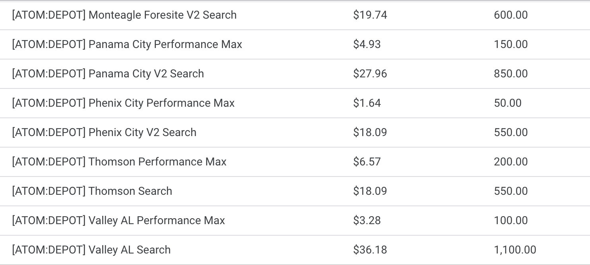Image resolution: width=590 pixels, height=265 pixels.
Task: Select the Phenix City V2 Search row name
Action: (104, 132)
